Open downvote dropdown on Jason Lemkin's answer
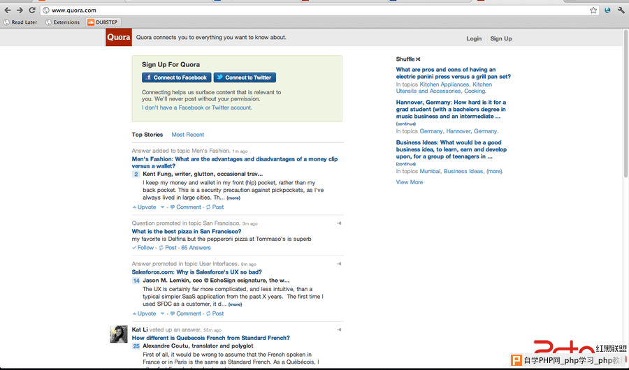The width and height of the screenshot is (629, 370). (x=162, y=313)
